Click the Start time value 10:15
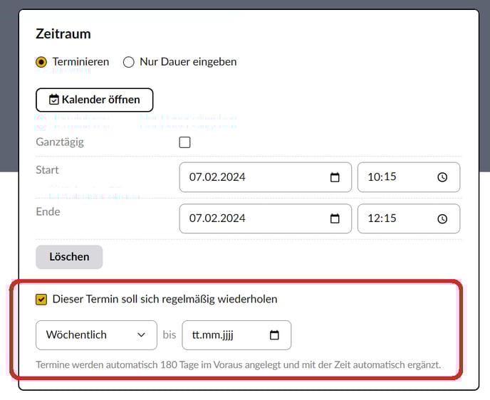490x400 pixels. (382, 177)
